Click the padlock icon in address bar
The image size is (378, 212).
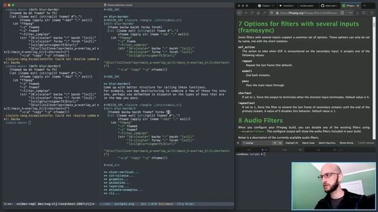[x=277, y=13]
